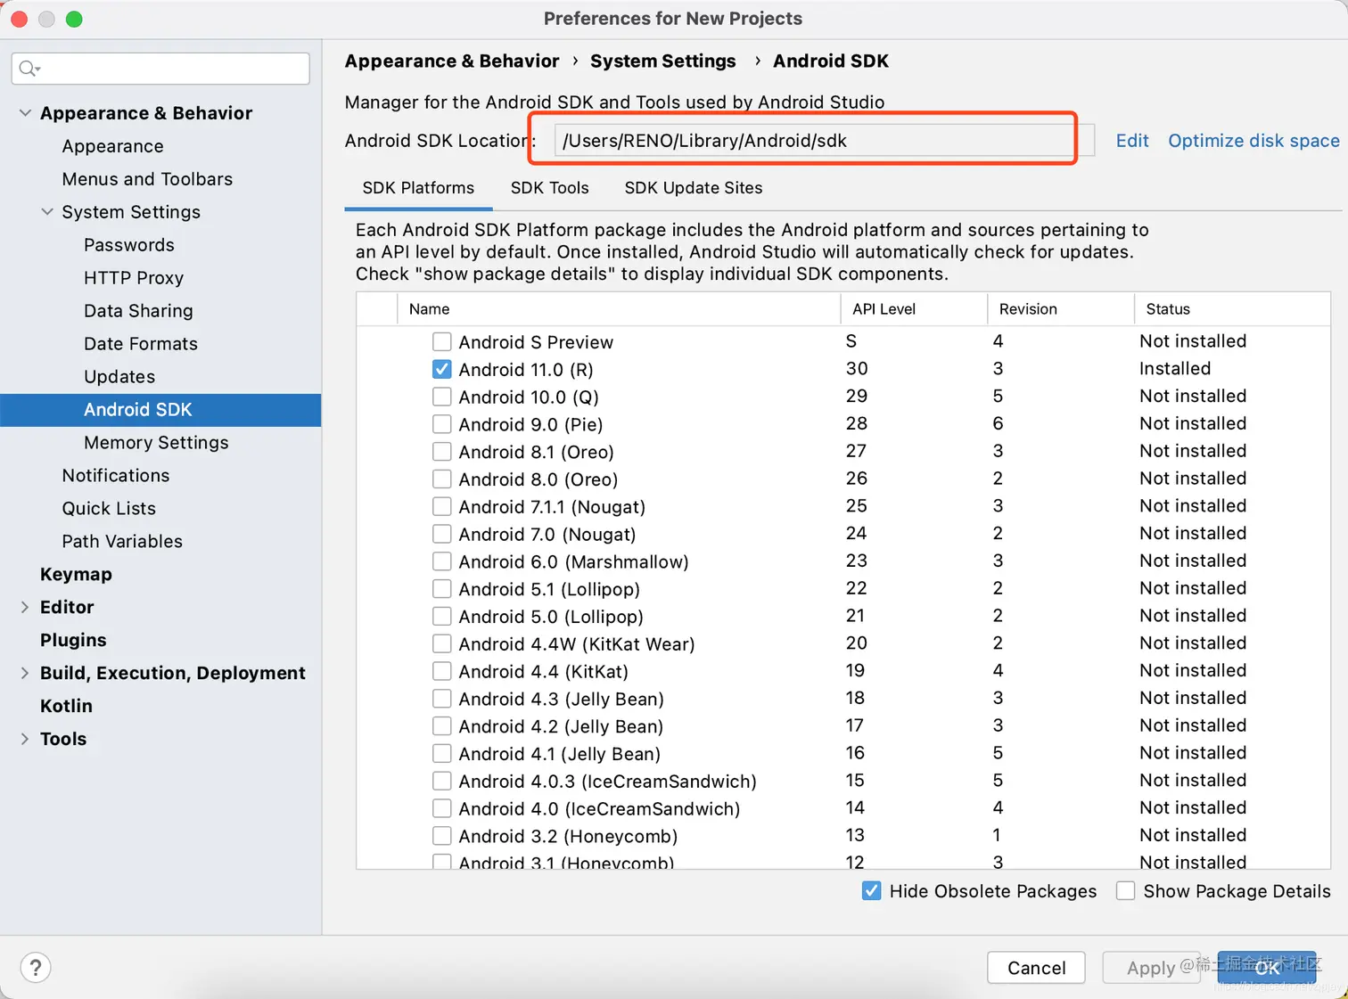The height and width of the screenshot is (999, 1348).
Task: Click the Cancel button
Action: pos(1036,968)
